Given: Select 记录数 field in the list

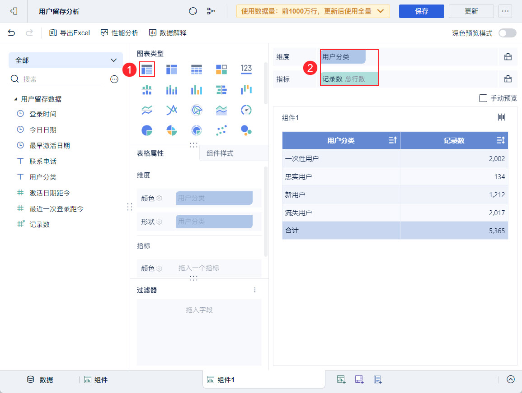Looking at the screenshot, I should pos(39,224).
